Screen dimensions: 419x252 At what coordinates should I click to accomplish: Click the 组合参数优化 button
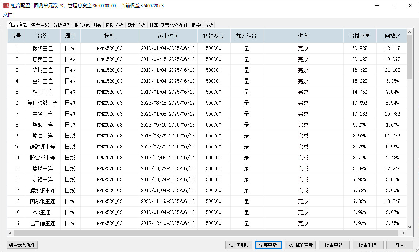[x=22, y=245]
